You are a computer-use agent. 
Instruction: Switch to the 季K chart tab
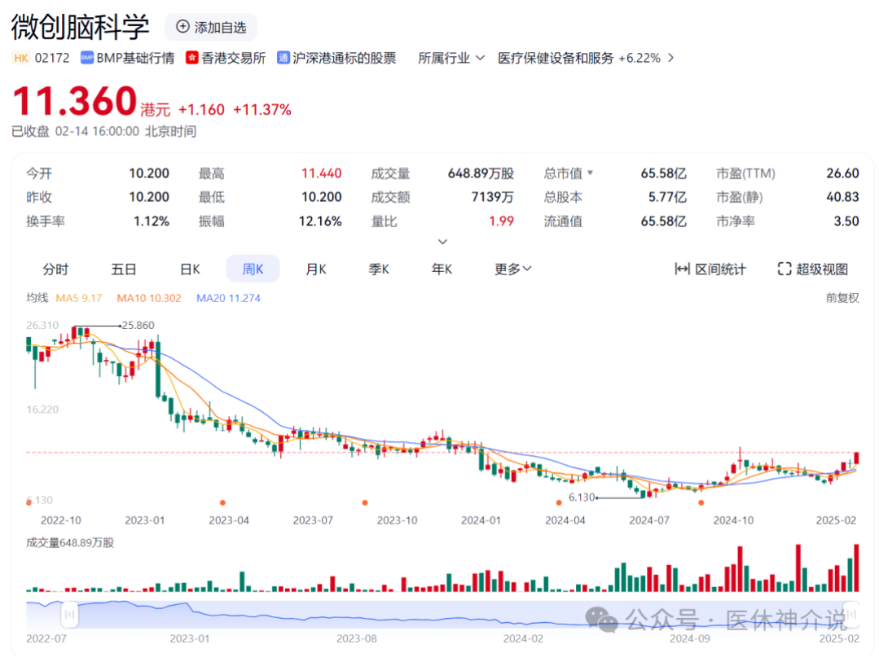click(x=379, y=269)
